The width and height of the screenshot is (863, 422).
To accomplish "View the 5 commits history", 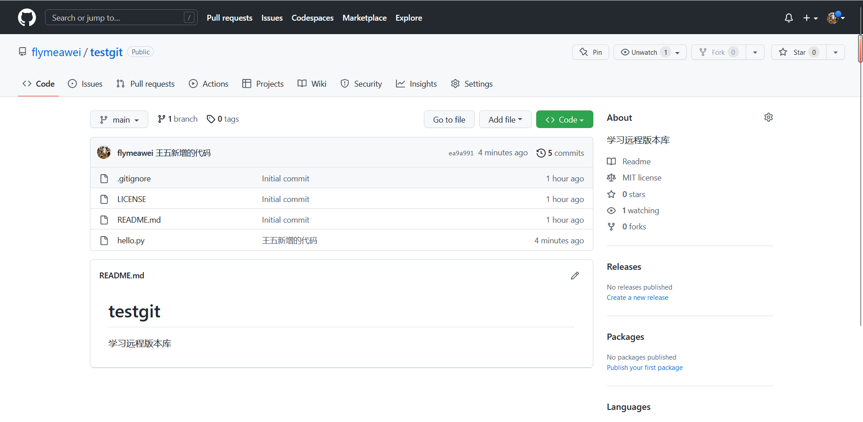I will point(560,153).
